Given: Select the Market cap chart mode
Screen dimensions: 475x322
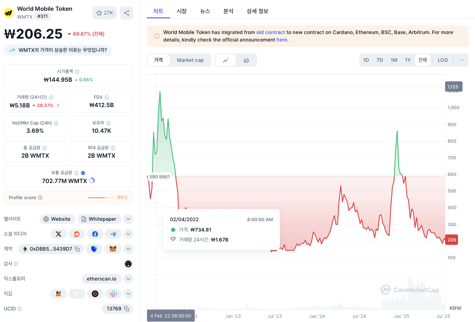Looking at the screenshot, I should [x=190, y=60].
